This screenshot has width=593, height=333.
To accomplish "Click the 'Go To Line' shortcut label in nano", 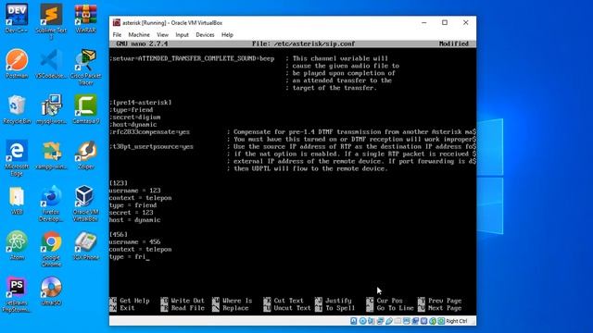I will [x=396, y=308].
